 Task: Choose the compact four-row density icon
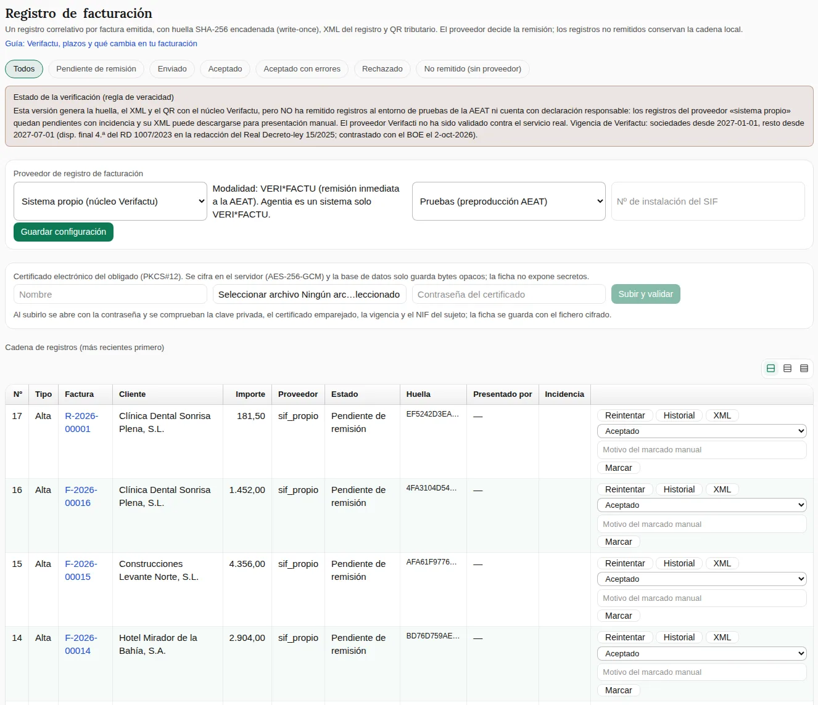pyautogui.click(x=804, y=369)
